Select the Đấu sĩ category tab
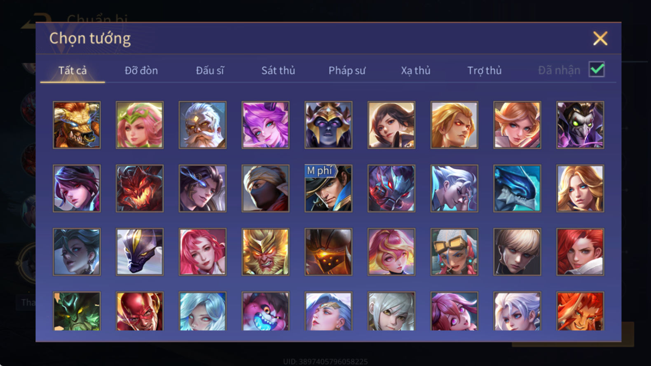651x366 pixels. 210,70
